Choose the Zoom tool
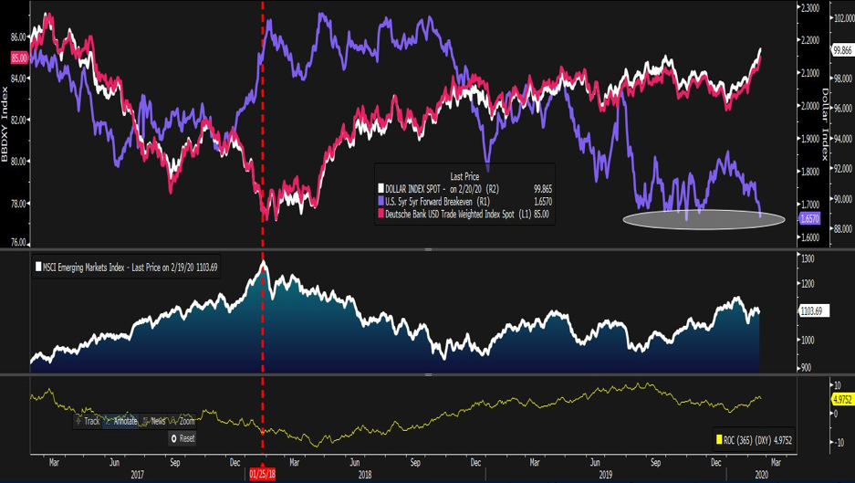 point(182,421)
